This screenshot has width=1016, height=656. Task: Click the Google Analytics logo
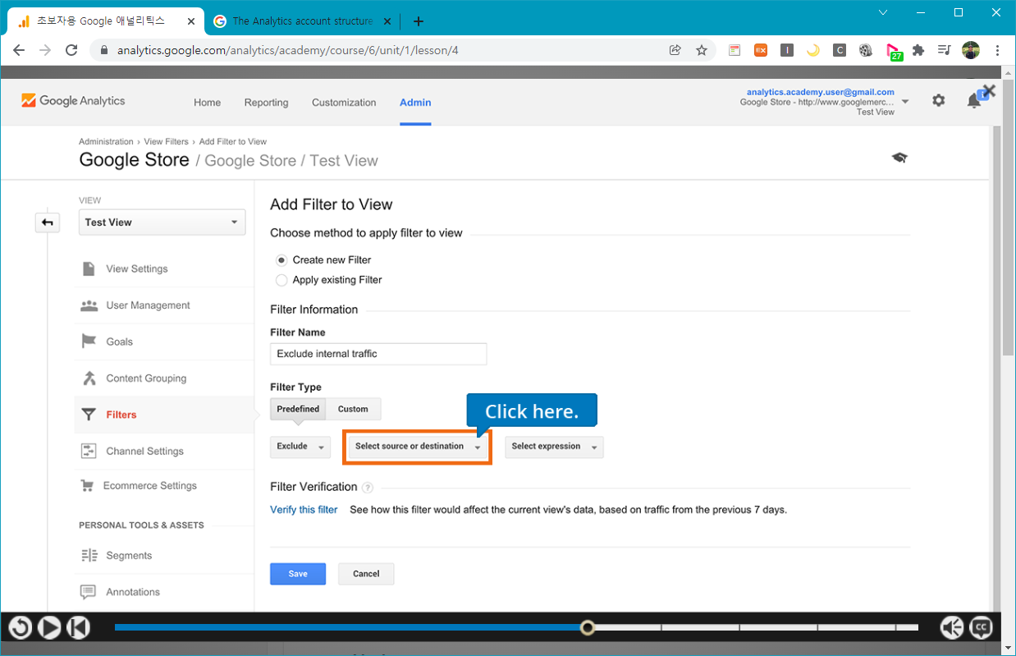click(73, 101)
